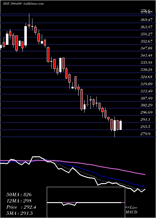Select the 358.27 price axis label

tap(146, 34)
